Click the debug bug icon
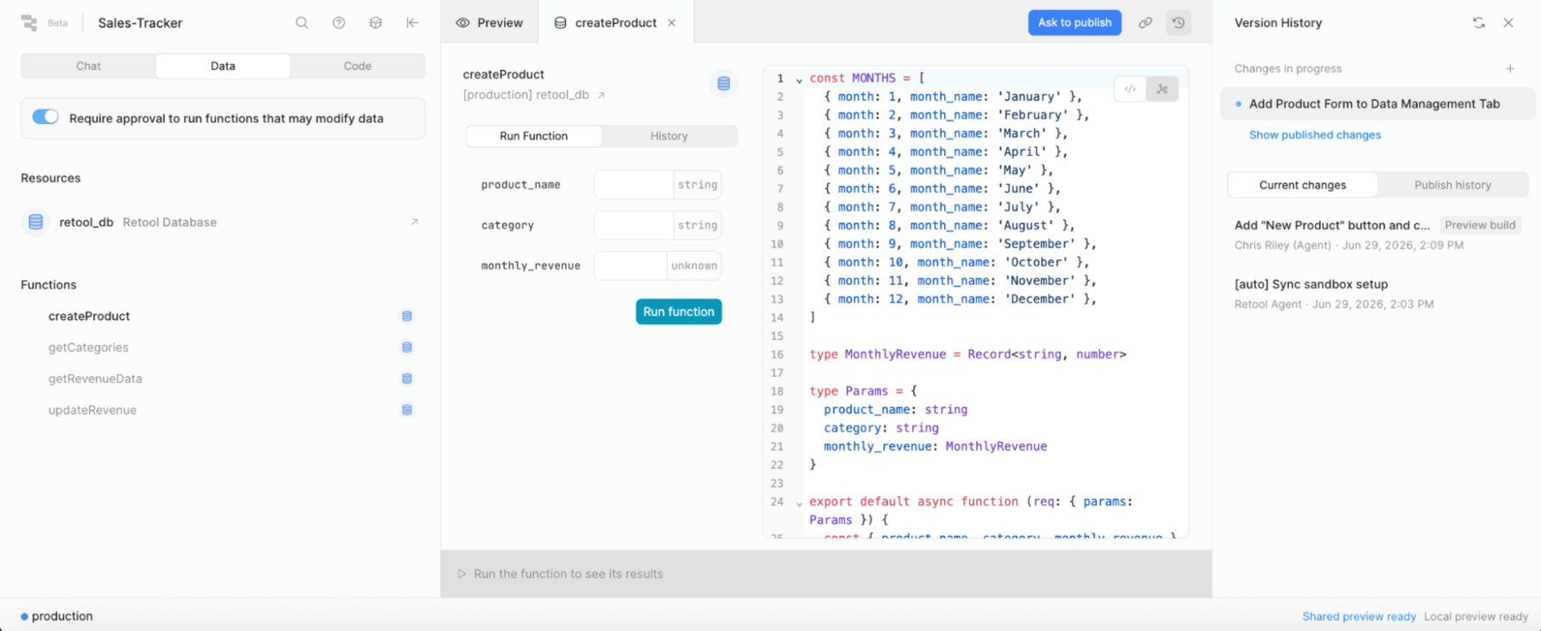The height and width of the screenshot is (631, 1541). coord(376,23)
